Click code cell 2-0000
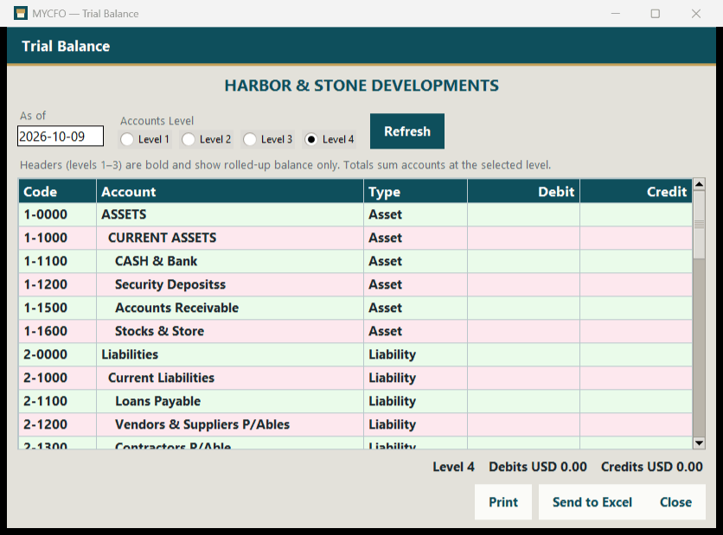The image size is (723, 535). [x=58, y=355]
